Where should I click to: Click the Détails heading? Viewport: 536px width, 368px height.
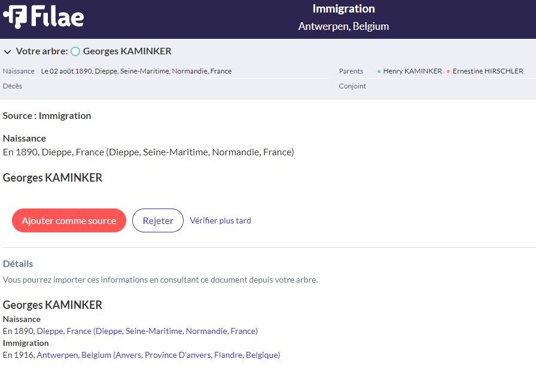coord(18,264)
